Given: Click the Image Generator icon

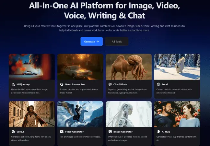Looking at the screenshot, I should 110,132.
